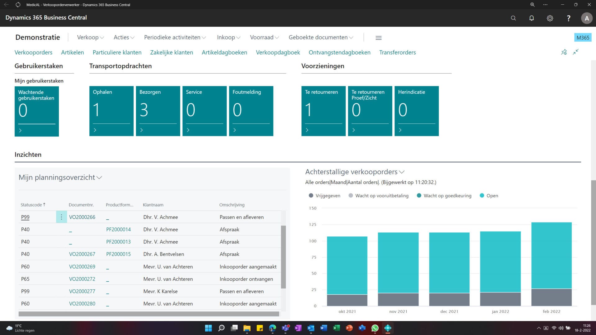Expand the Inkoop menu
Screen dimensions: 596x335
click(229, 37)
